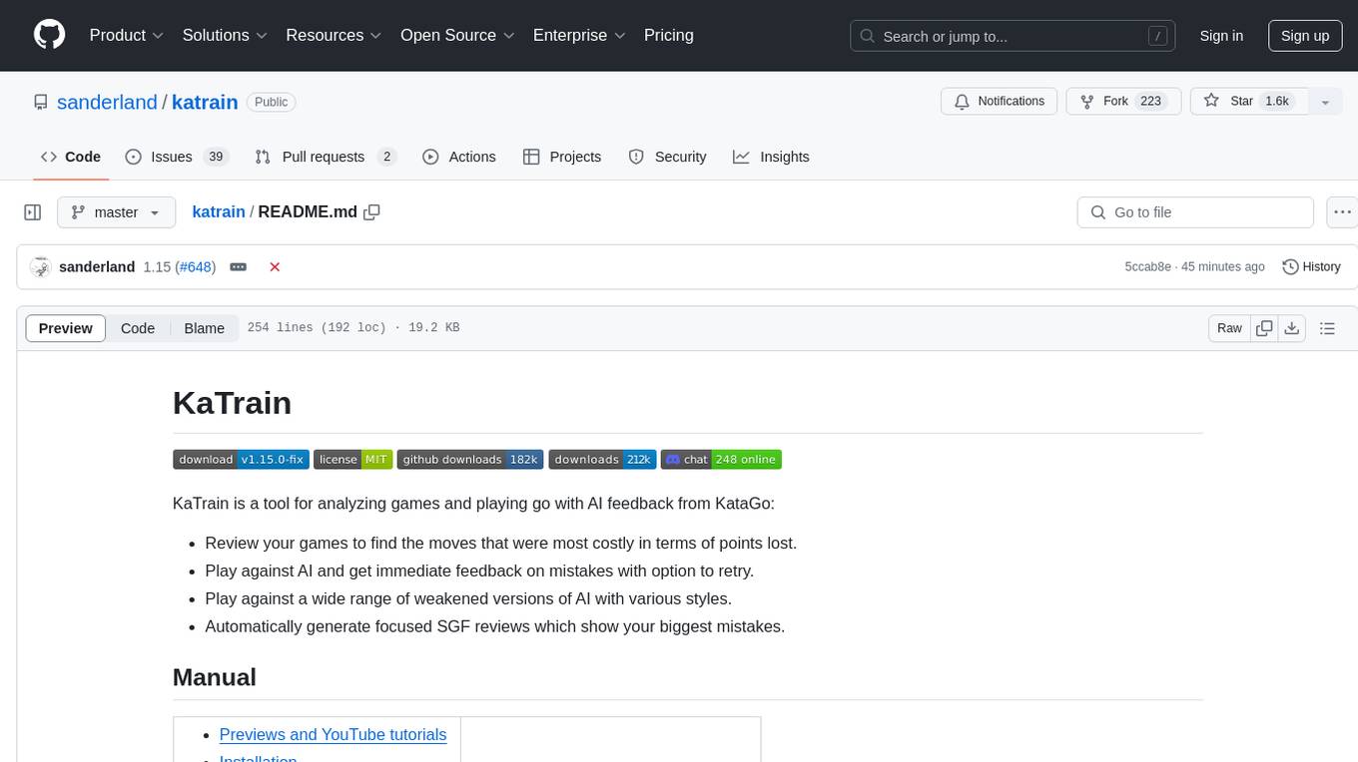
Task: Expand the commit message details
Action: coord(239,267)
